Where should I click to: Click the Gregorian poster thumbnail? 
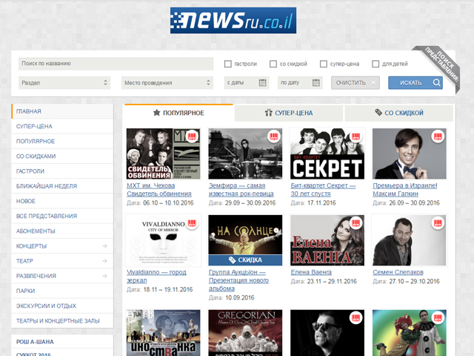(245, 333)
